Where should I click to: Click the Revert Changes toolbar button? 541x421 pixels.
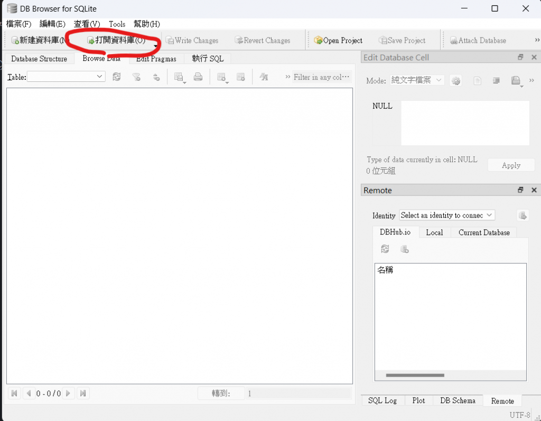263,41
